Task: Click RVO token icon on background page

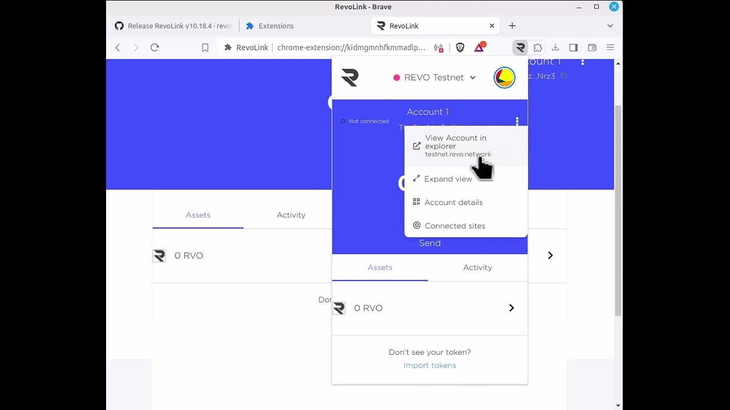Action: point(159,256)
